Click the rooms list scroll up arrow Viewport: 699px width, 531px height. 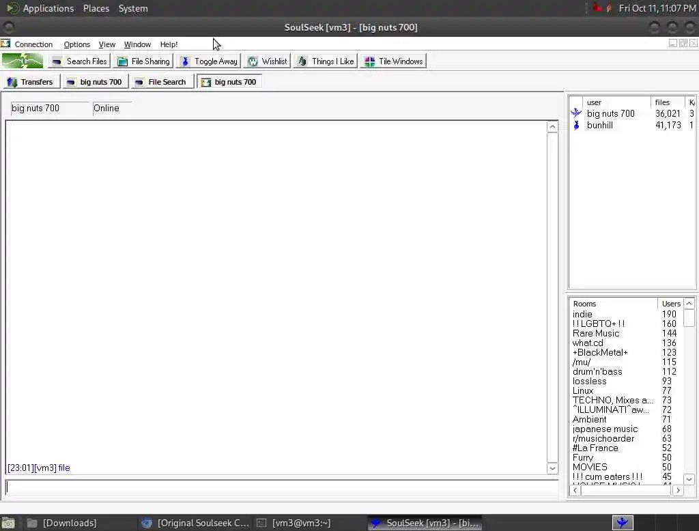click(x=689, y=304)
